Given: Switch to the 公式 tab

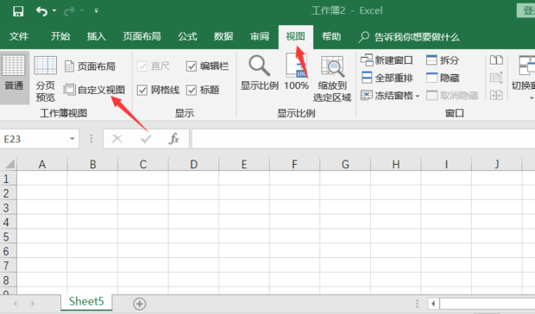Looking at the screenshot, I should coord(187,36).
